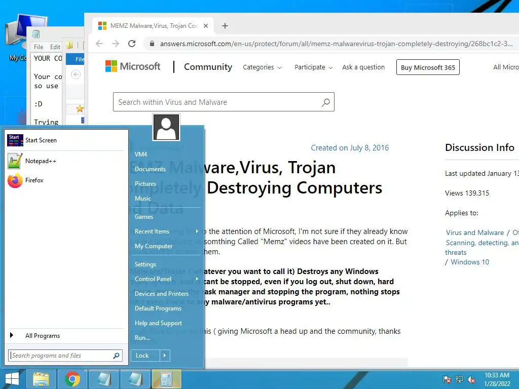Open Music from the start menu
The width and height of the screenshot is (519, 389).
pos(142,199)
